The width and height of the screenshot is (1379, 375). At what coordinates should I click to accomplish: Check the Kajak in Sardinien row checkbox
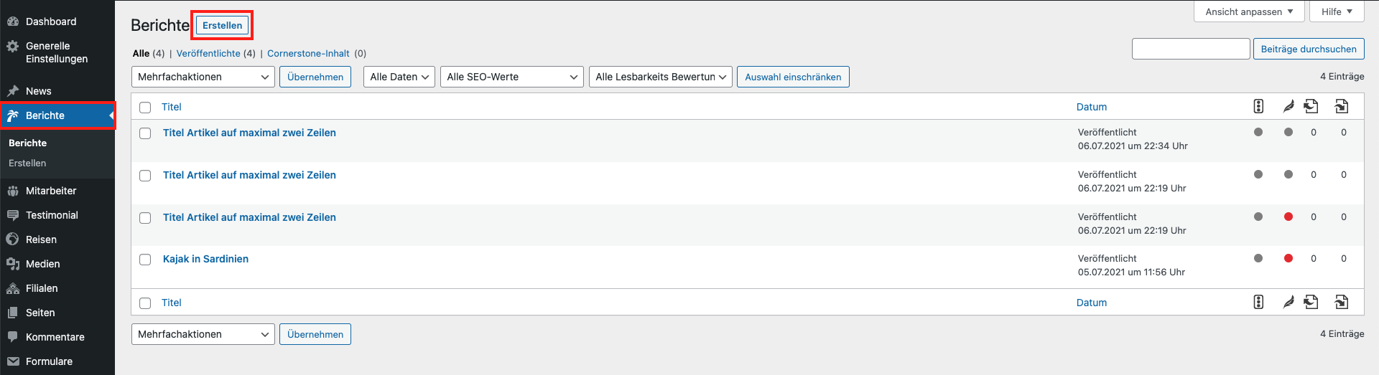point(145,260)
